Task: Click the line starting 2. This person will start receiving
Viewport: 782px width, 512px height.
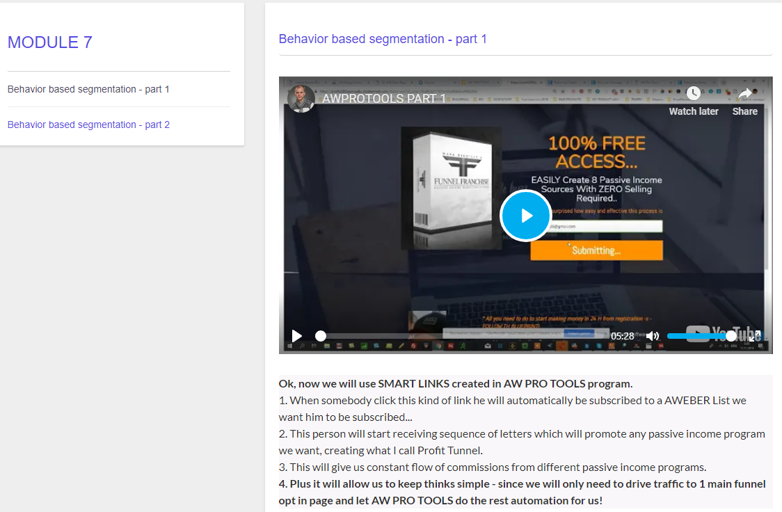Action: point(522,442)
